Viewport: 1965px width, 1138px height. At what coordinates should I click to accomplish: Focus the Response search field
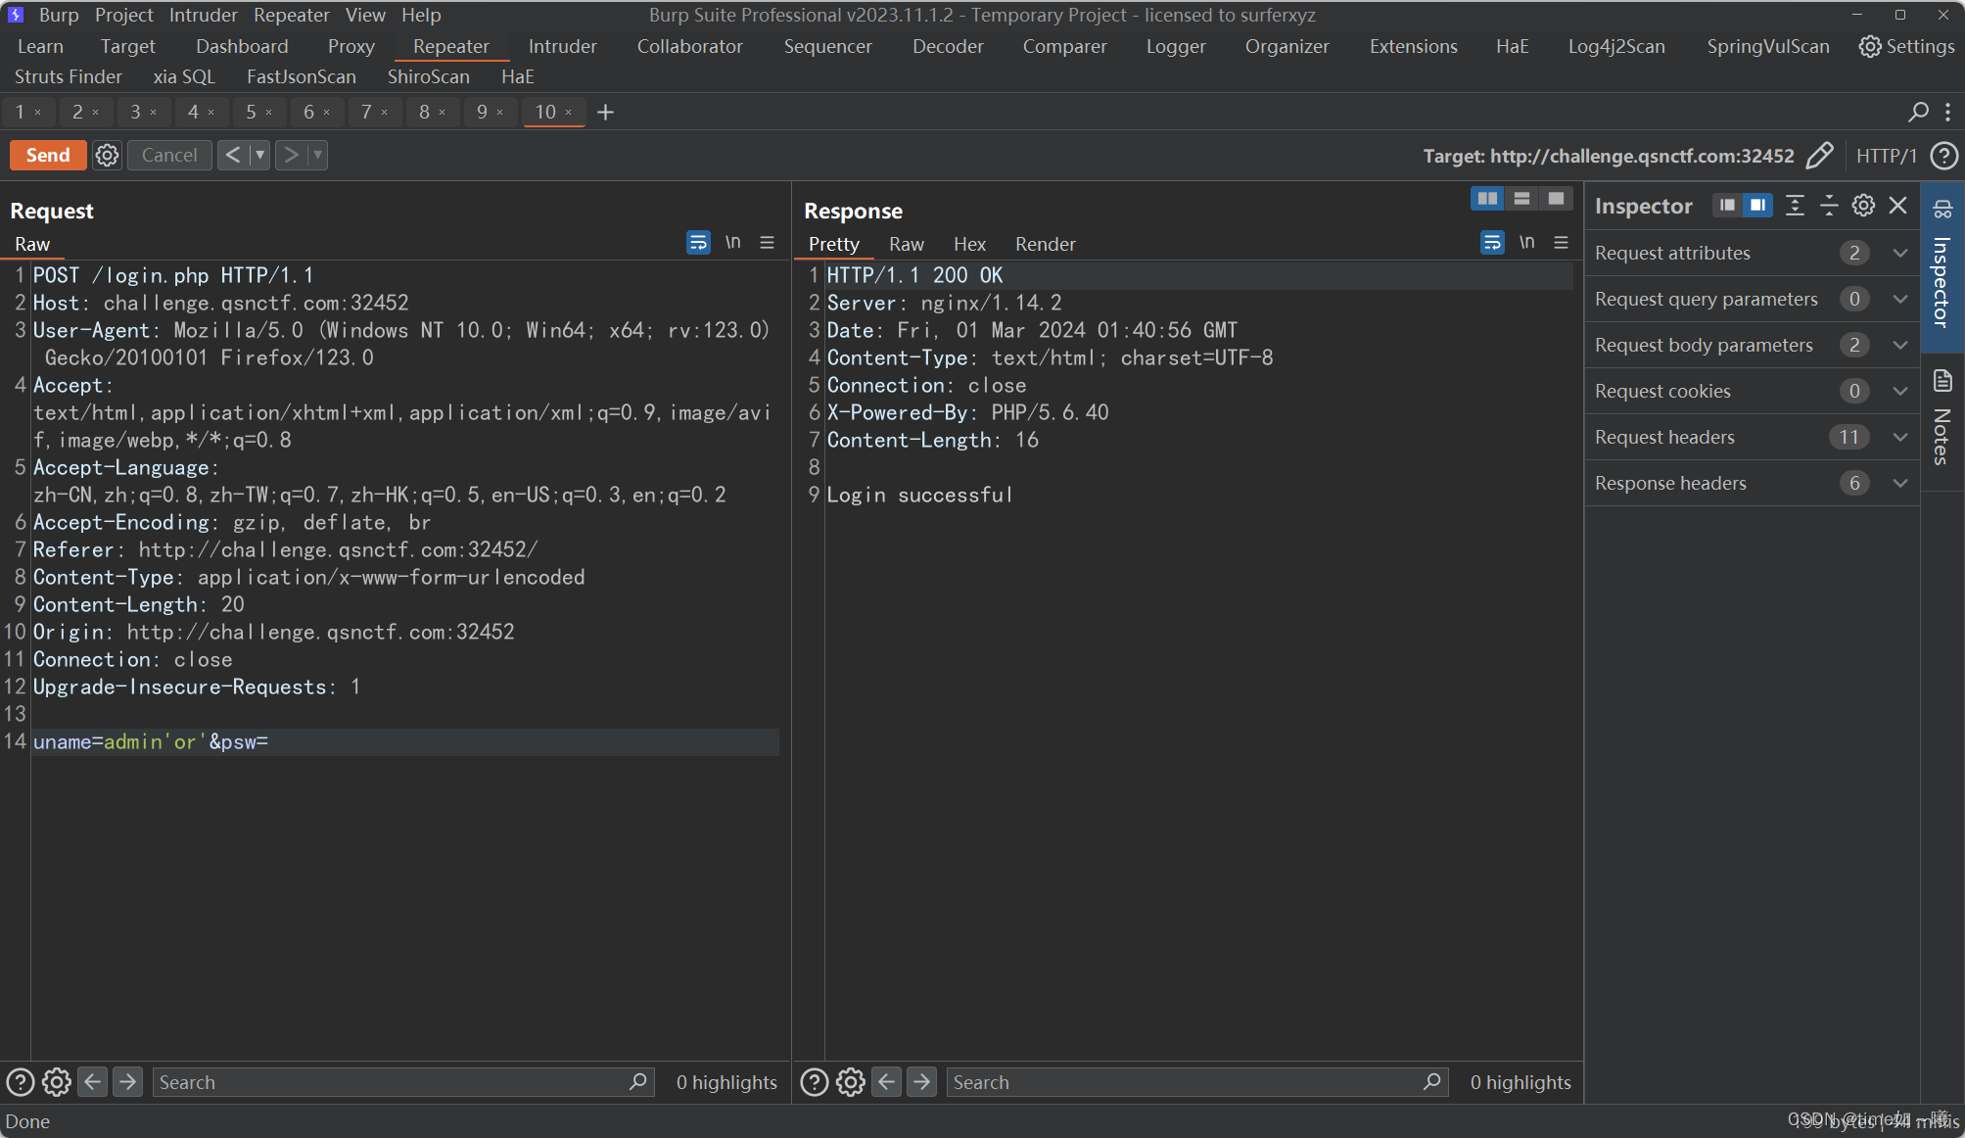[x=1196, y=1082]
